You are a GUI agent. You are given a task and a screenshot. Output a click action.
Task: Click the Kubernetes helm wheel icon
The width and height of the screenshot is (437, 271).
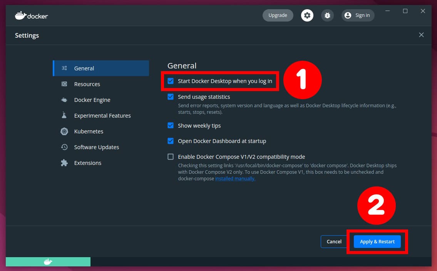64,131
